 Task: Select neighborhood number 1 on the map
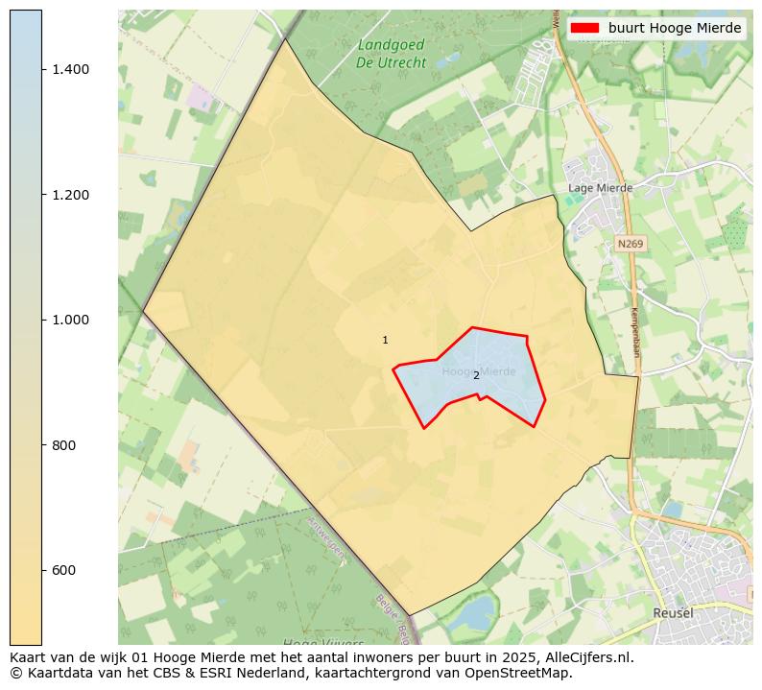(385, 341)
